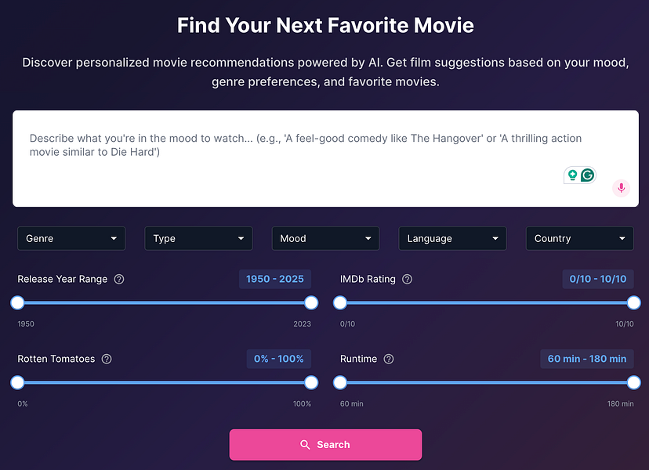Viewport: 649px width, 470px height.
Task: Click the left handle of the Runtime slider
Action: tap(339, 382)
